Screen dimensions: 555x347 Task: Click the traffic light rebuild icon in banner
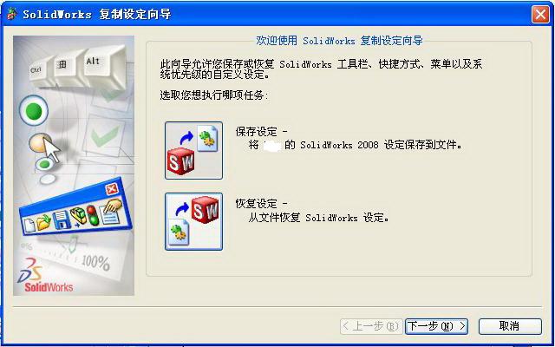click(93, 214)
